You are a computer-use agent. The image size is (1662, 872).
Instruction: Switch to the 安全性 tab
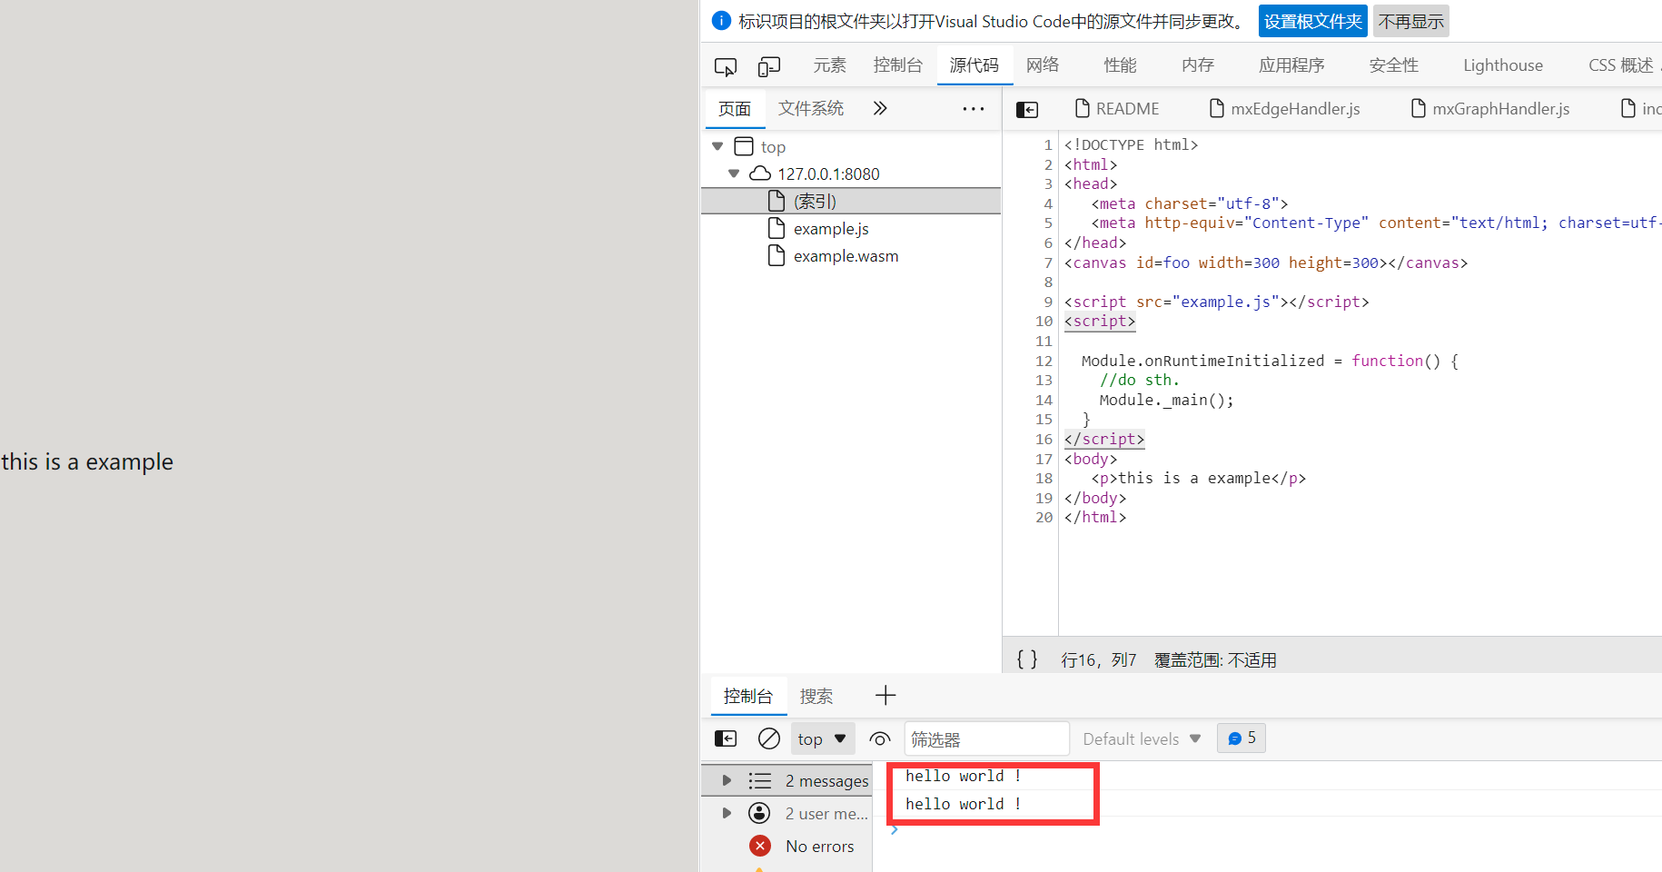point(1394,65)
